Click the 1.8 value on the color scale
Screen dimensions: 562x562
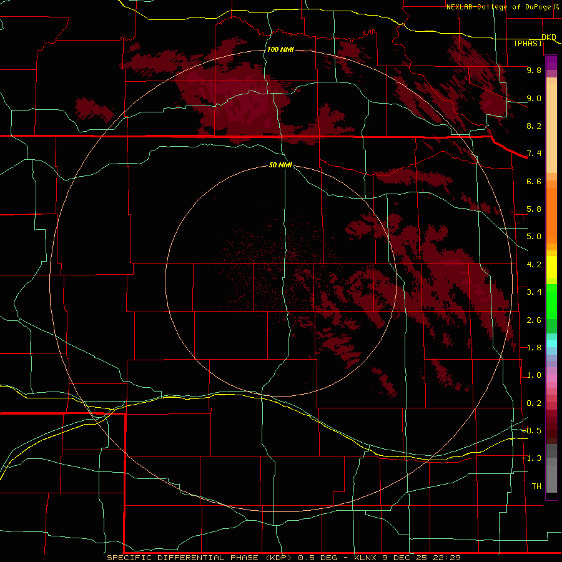[534, 348]
